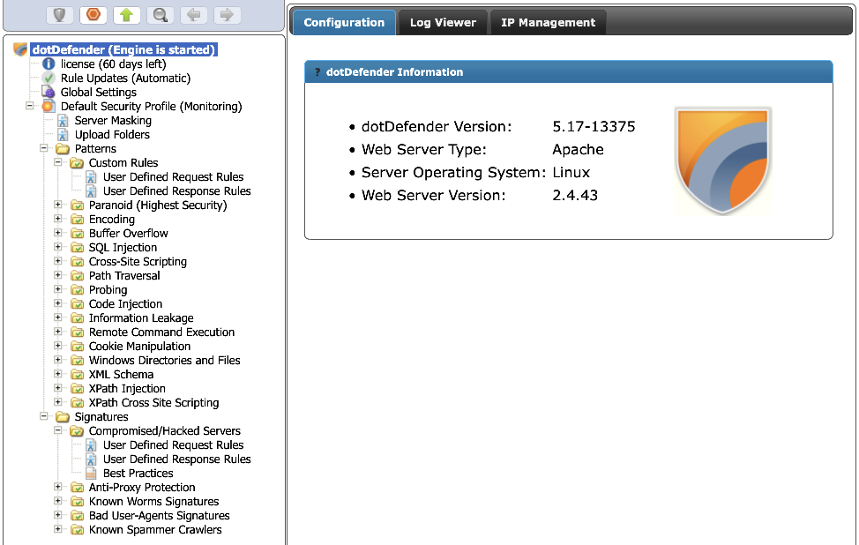Switch to the Log Viewer tab
The image size is (859, 545).
tap(443, 22)
